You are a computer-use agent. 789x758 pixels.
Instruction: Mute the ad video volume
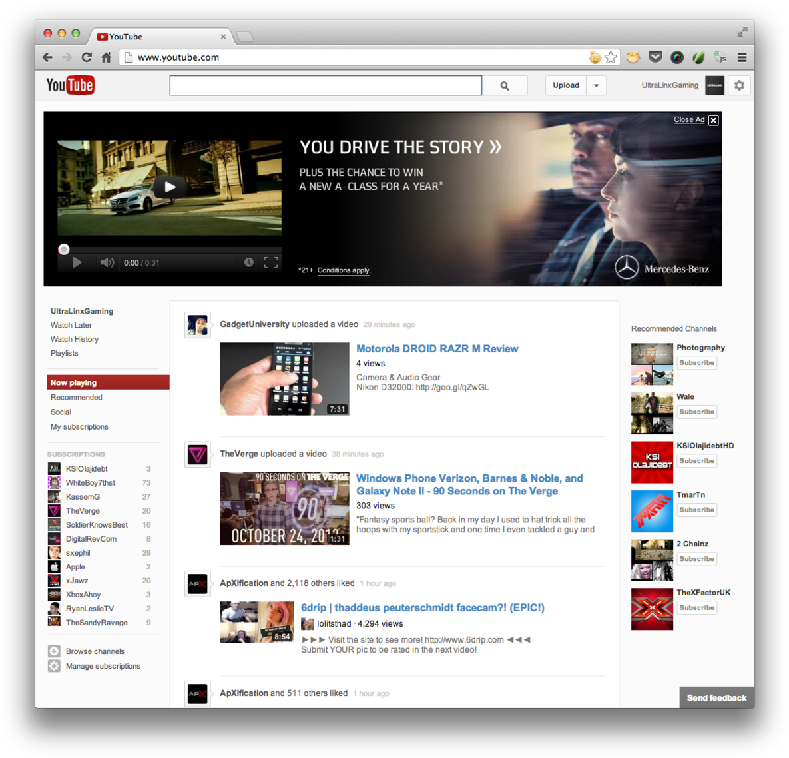click(107, 262)
